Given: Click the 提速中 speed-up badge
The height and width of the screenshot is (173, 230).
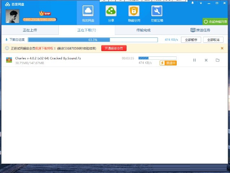Looking at the screenshot, I should tap(168, 63).
